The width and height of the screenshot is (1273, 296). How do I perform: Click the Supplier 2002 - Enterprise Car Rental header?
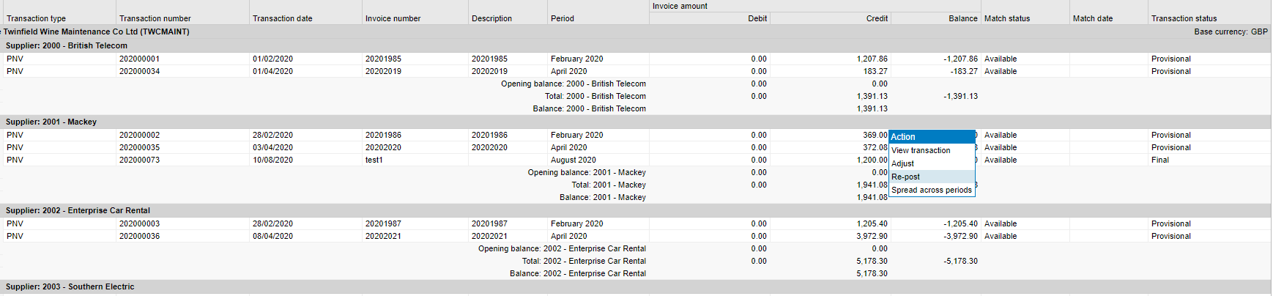[x=78, y=210]
